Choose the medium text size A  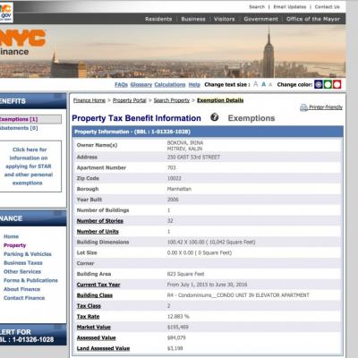[263, 84]
